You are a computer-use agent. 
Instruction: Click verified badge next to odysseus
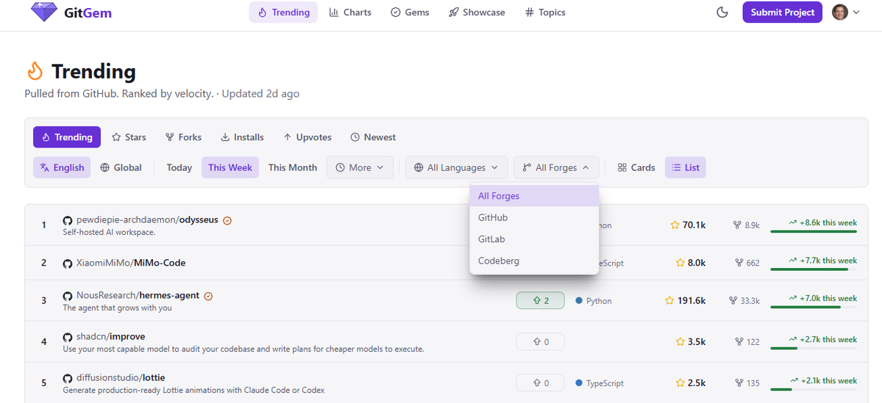(227, 220)
